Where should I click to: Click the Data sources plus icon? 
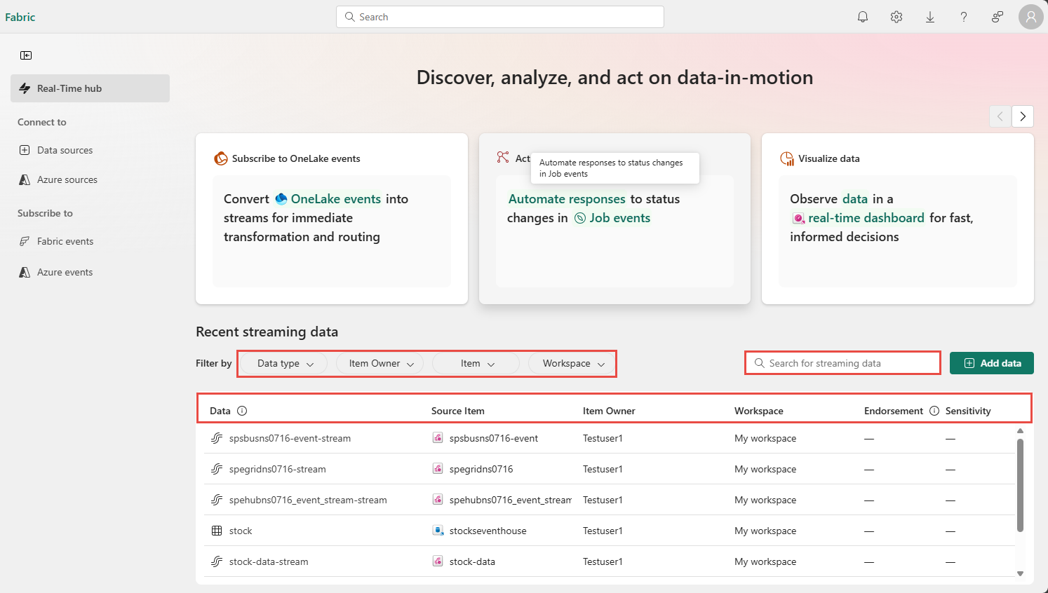tap(25, 150)
